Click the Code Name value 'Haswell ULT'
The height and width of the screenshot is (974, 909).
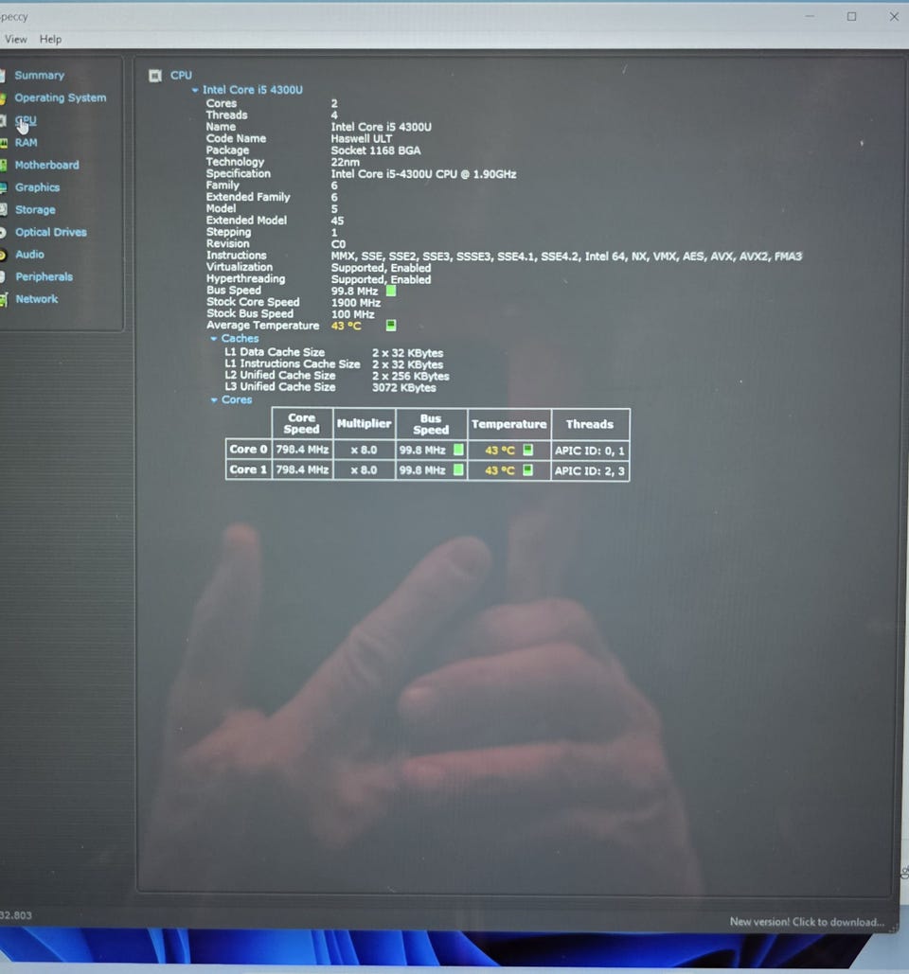coord(361,138)
